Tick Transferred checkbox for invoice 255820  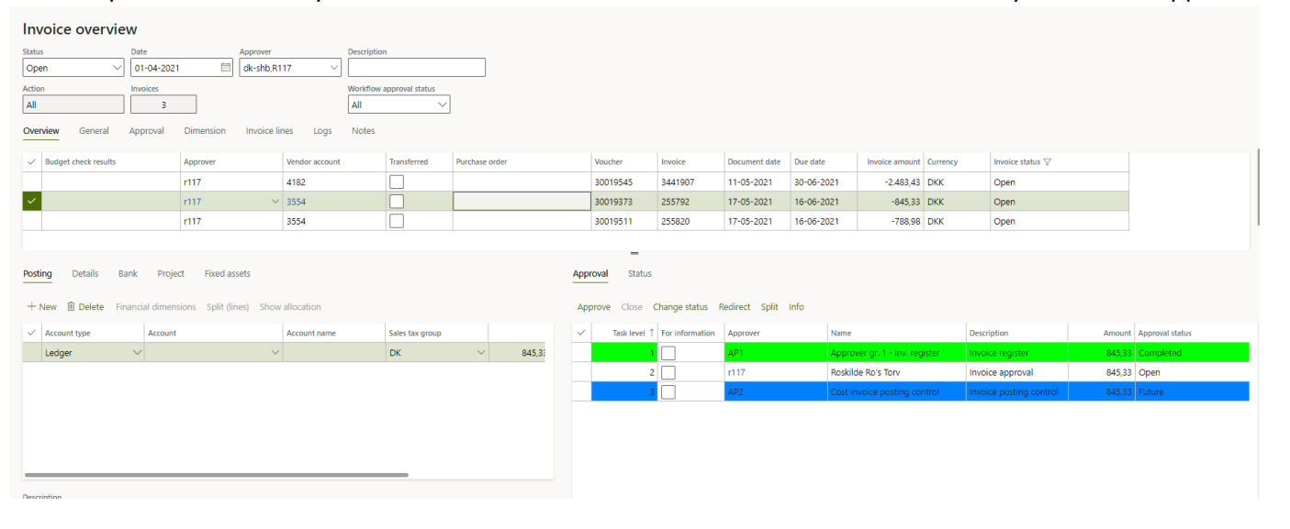(x=397, y=221)
